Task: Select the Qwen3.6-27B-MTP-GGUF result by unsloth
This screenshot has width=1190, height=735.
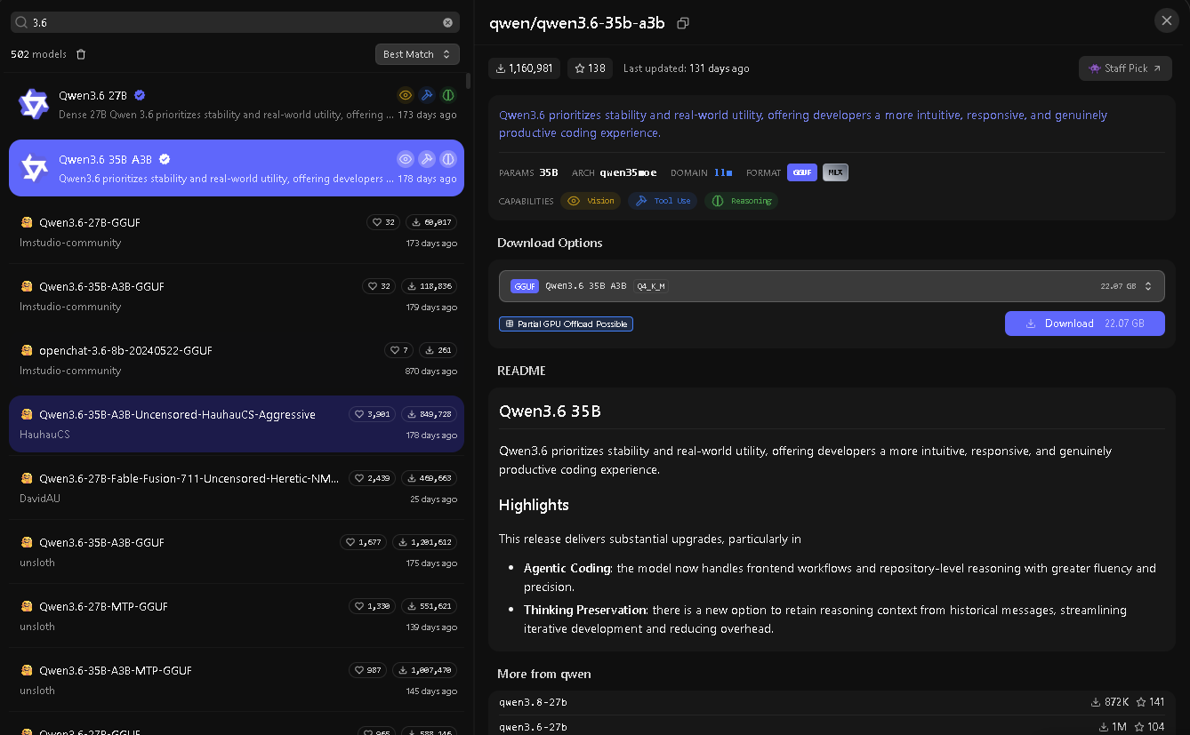Action: pyautogui.click(x=237, y=616)
